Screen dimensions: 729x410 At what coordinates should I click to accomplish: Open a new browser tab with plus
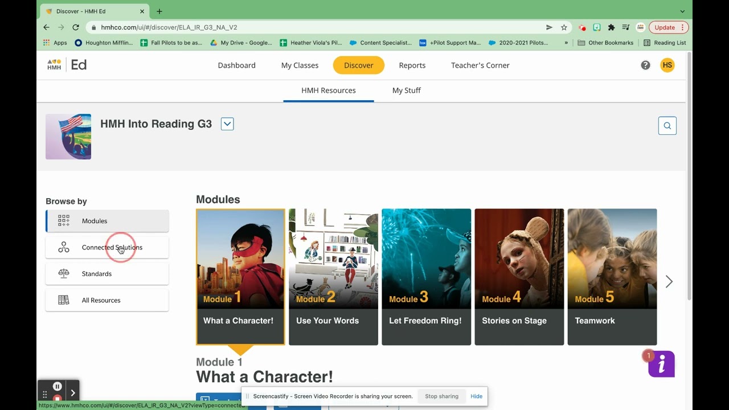tap(159, 11)
